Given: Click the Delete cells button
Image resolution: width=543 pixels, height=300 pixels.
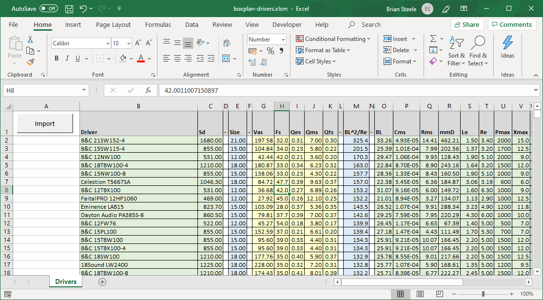Looking at the screenshot, I should click(x=400, y=50).
